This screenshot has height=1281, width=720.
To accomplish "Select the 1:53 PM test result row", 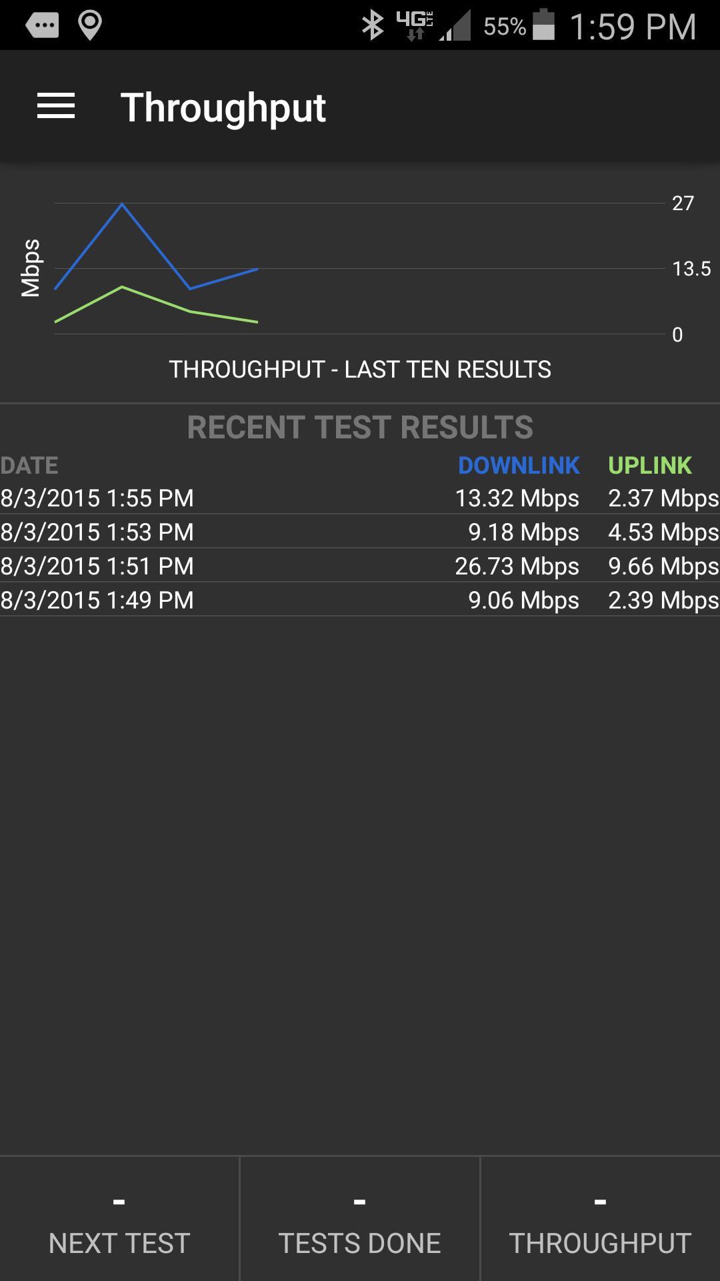I will pyautogui.click(x=360, y=532).
